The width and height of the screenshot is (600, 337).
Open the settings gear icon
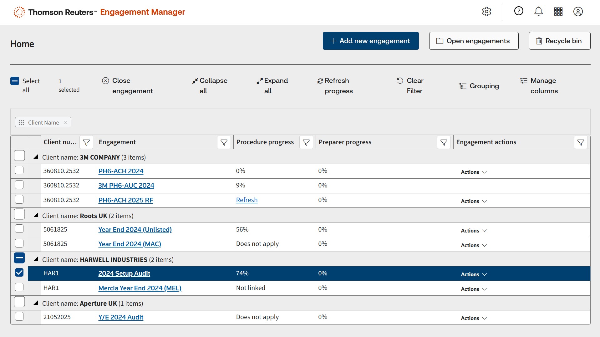pos(486,12)
